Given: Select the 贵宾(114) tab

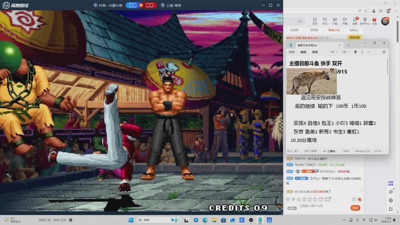Looking at the screenshot, I should pos(334,30).
